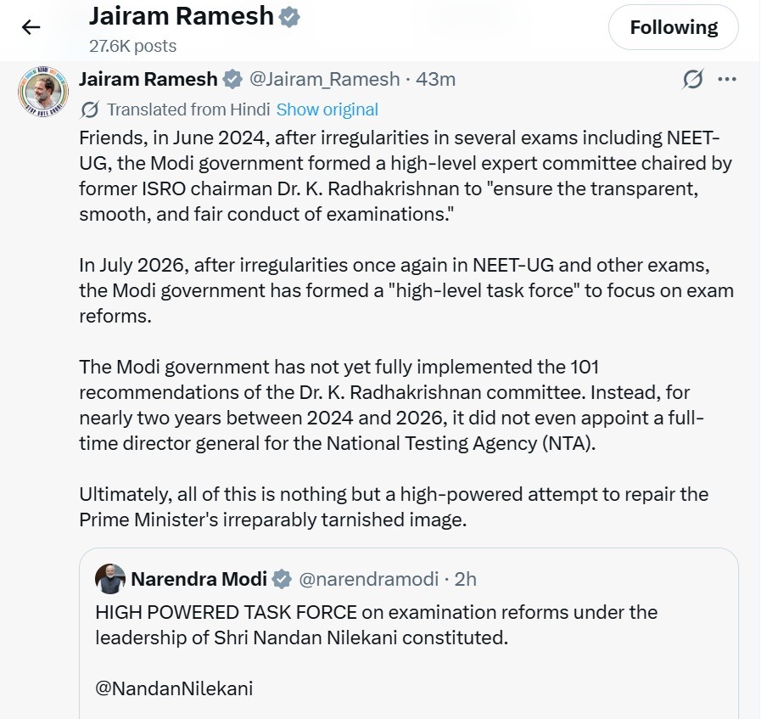Go back using the left arrow
Screen dimensions: 761x719
pos(31,27)
